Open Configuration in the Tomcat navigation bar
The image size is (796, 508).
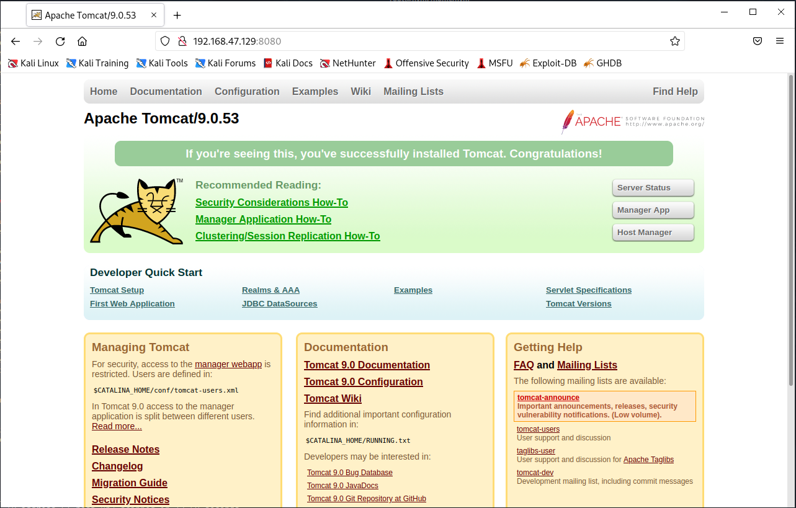coord(247,91)
